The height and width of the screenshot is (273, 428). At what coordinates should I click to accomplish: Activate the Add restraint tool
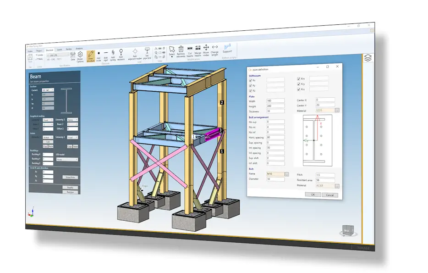[x=121, y=55]
